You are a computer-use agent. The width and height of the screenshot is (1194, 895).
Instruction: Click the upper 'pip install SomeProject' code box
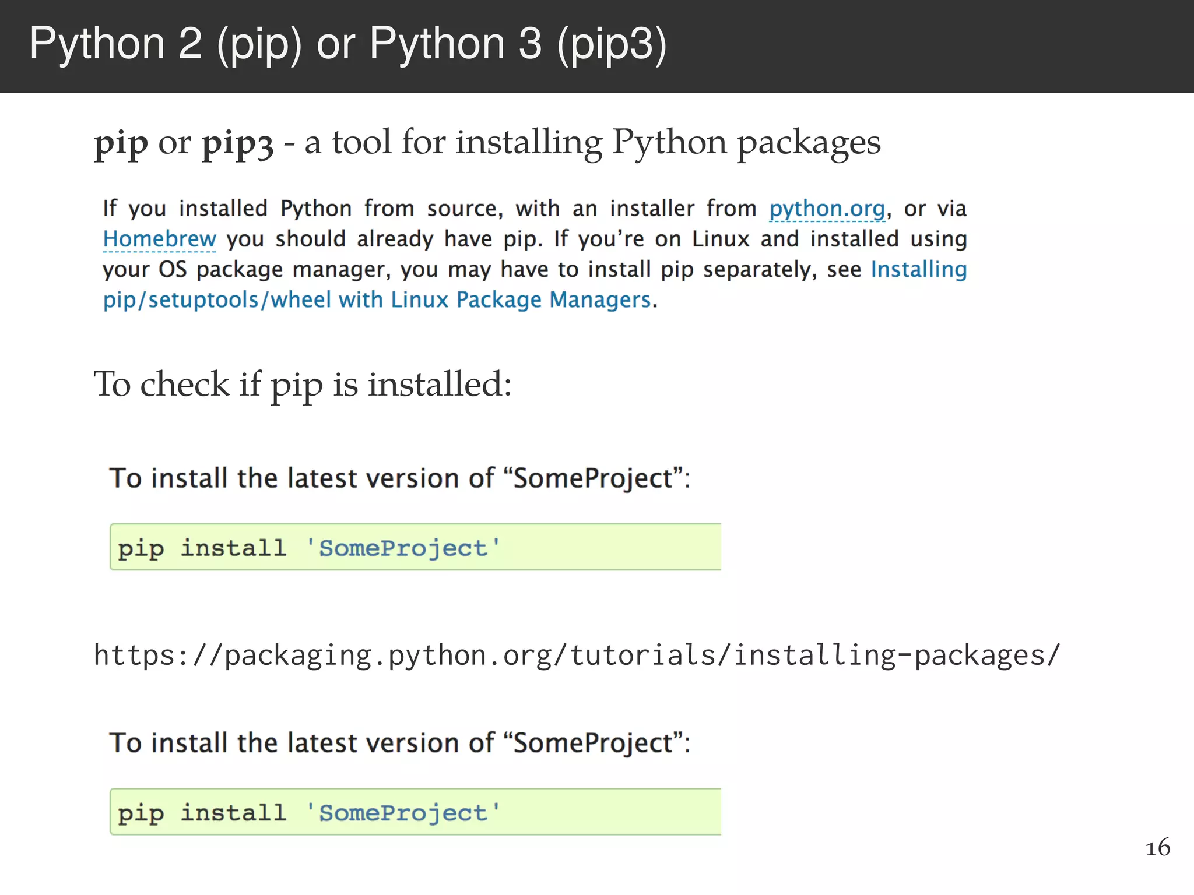tap(416, 547)
